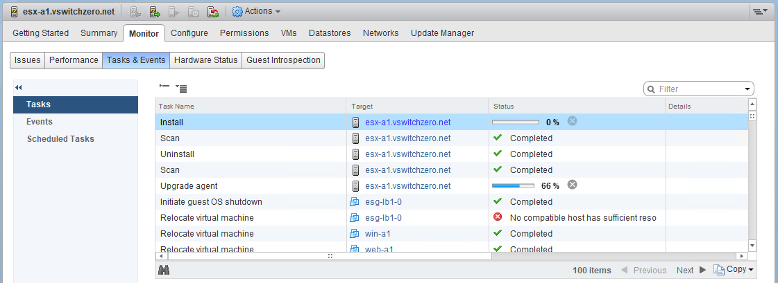
Task: Open the win-a1 target link
Action: [x=378, y=233]
